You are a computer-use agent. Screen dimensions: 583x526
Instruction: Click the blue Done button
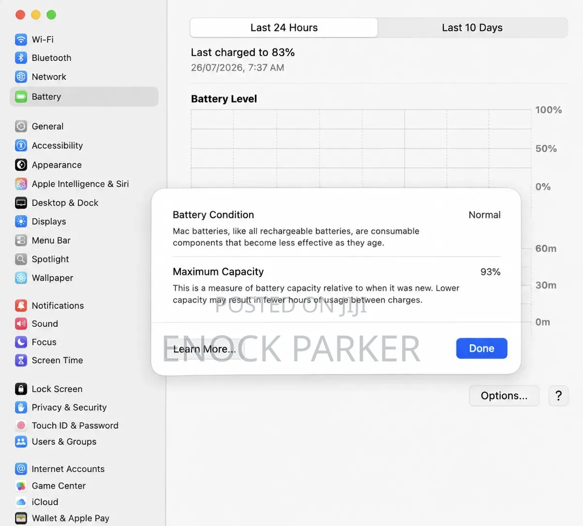[x=482, y=348]
